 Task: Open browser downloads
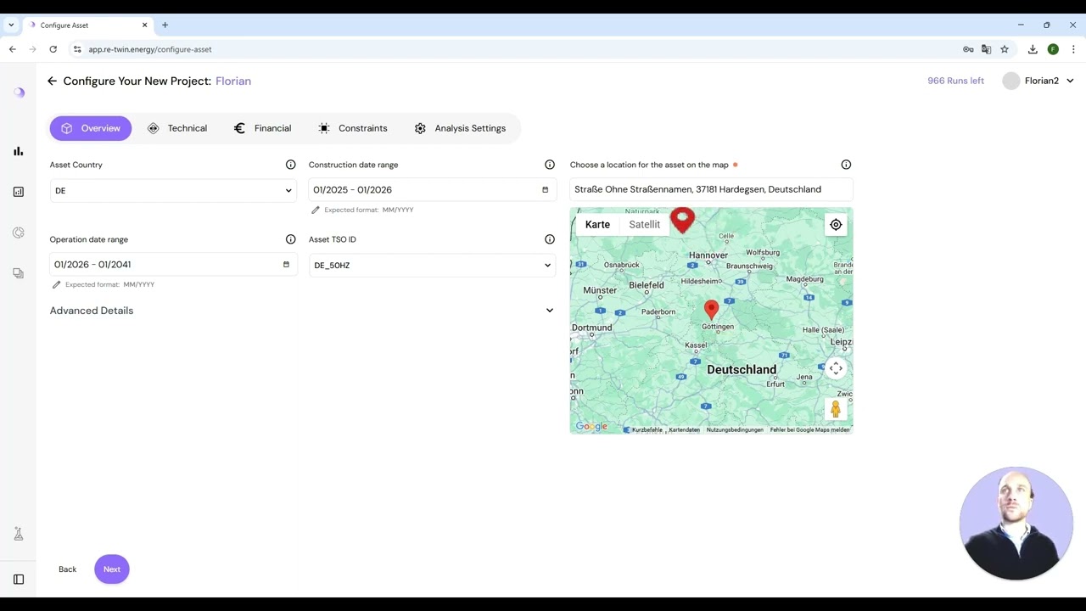point(1033,49)
